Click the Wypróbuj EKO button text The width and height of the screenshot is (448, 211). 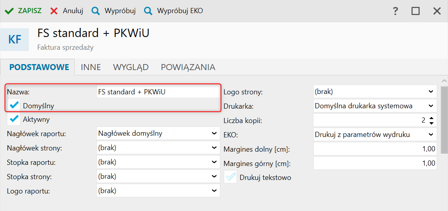180,11
